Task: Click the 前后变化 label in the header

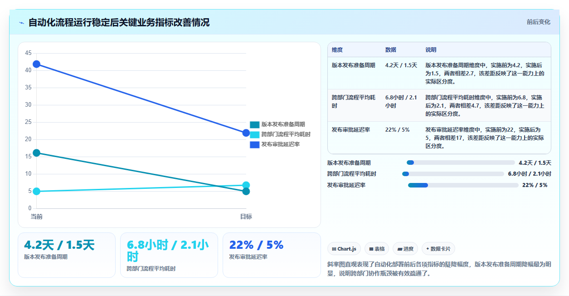Action: tap(539, 22)
